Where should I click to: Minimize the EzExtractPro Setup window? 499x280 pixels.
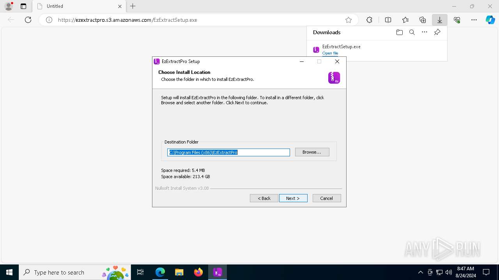point(301,61)
